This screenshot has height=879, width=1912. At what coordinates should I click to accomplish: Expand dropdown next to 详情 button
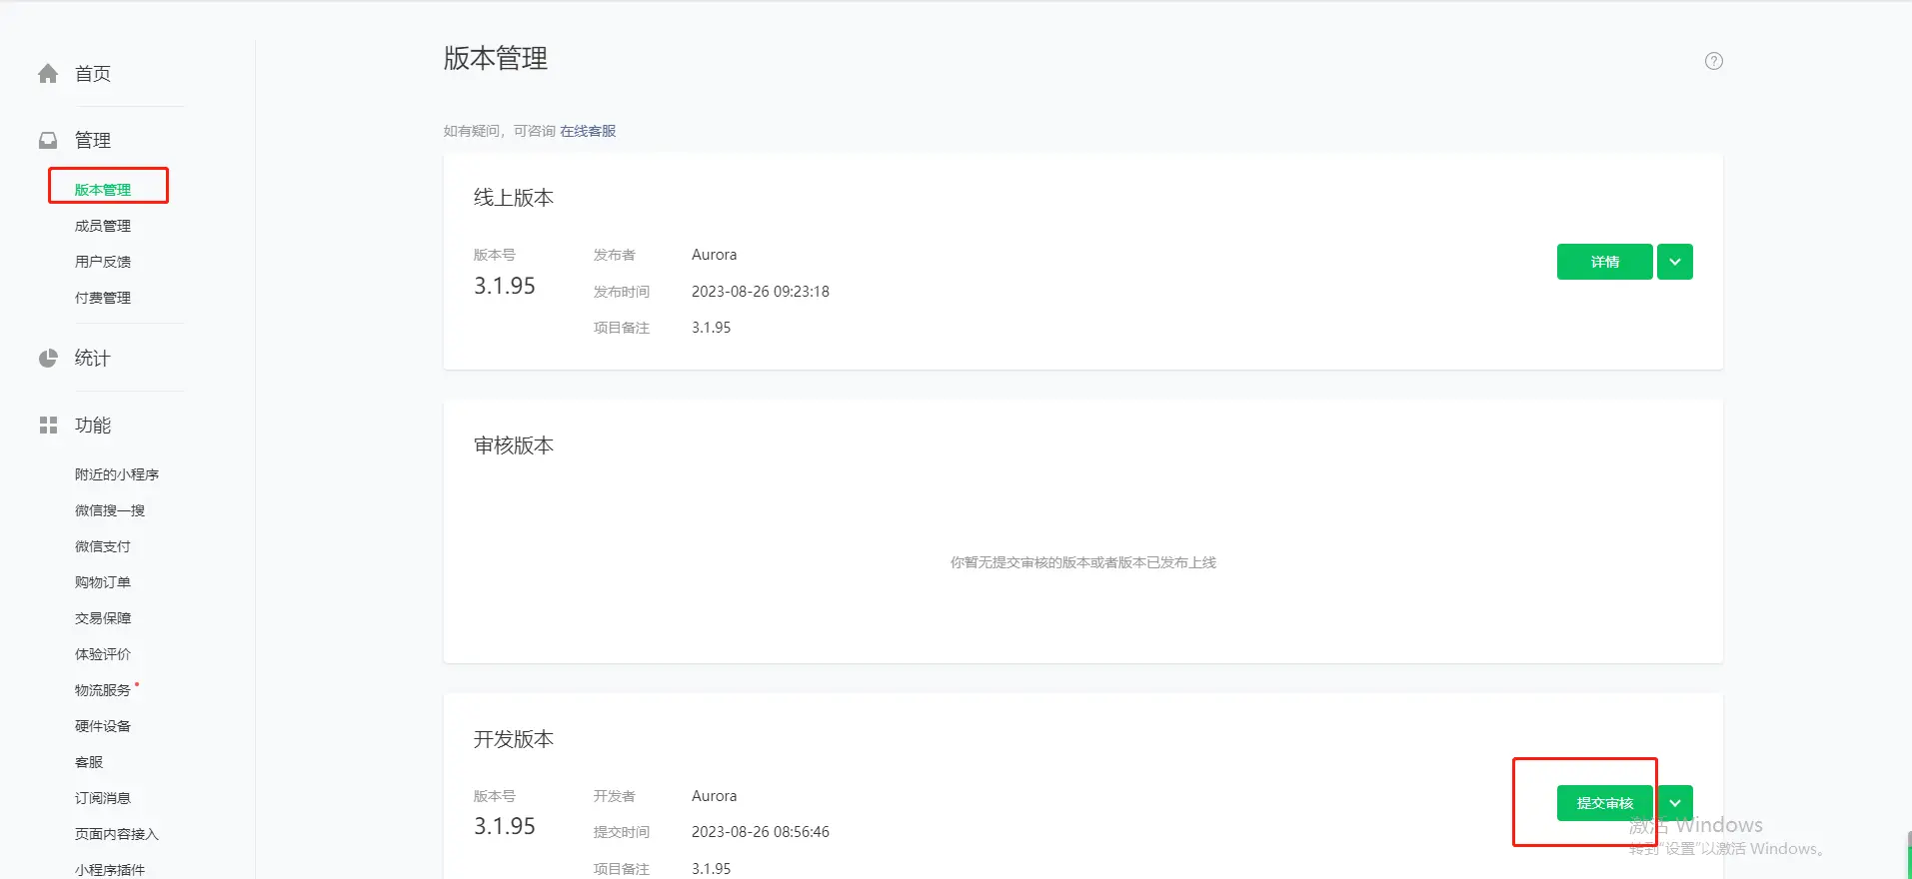coord(1674,262)
